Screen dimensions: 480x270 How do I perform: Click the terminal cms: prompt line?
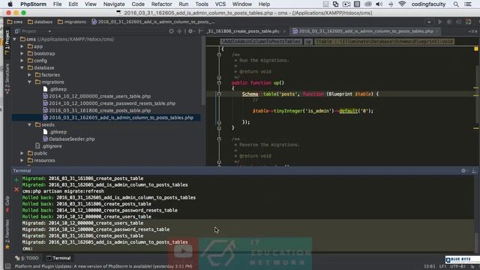point(28,248)
